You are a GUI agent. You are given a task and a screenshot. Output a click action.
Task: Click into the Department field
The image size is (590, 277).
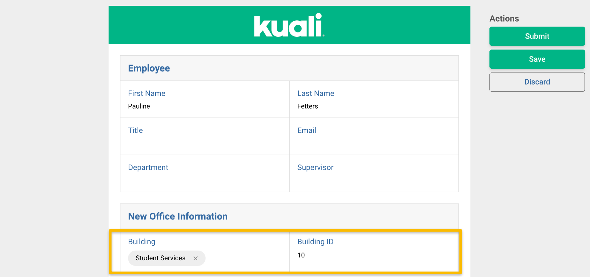205,179
